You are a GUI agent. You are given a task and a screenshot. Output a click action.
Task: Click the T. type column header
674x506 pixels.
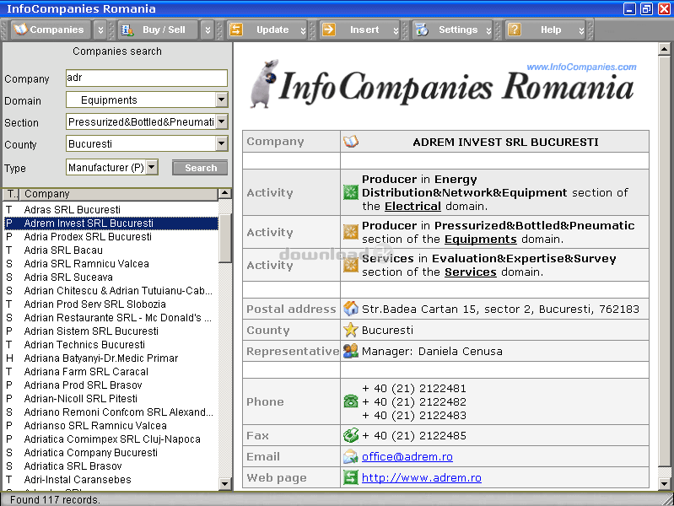pyautogui.click(x=11, y=194)
